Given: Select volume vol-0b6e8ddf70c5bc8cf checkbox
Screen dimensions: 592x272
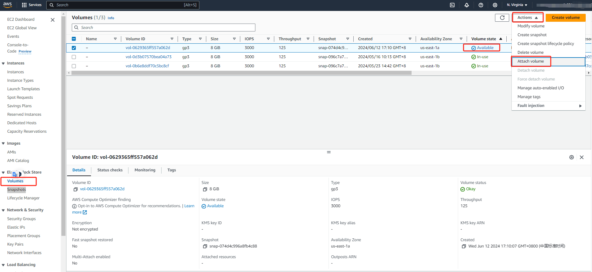Looking at the screenshot, I should click(74, 66).
